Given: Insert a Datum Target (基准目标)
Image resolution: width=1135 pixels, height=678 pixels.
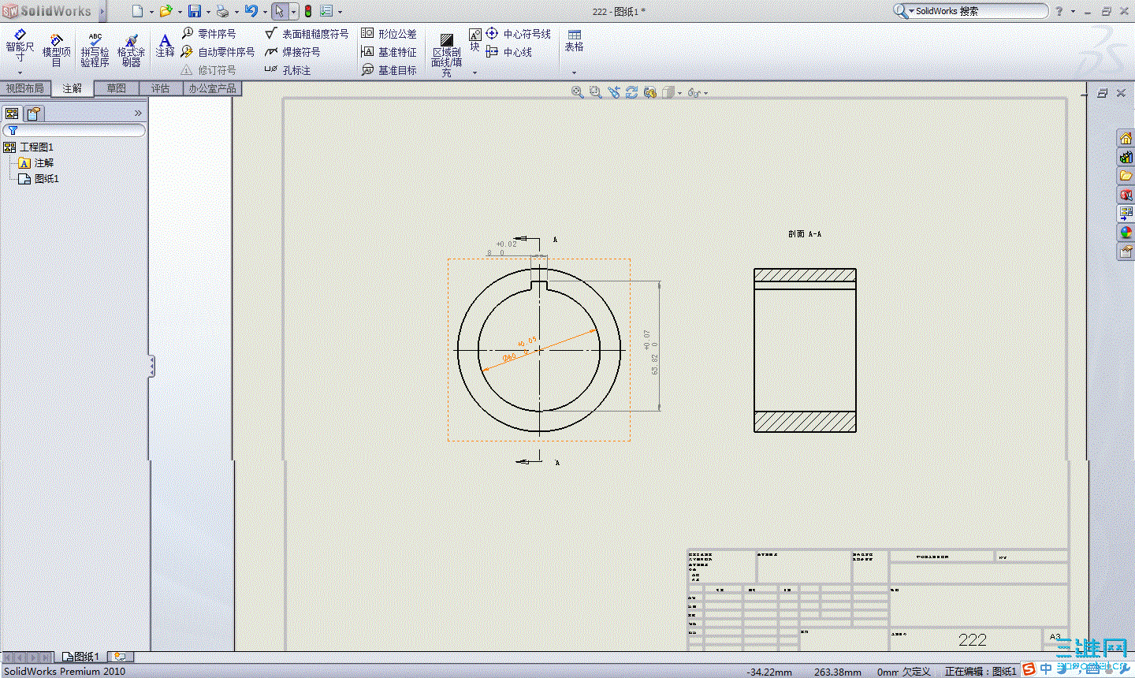Looking at the screenshot, I should point(389,70).
